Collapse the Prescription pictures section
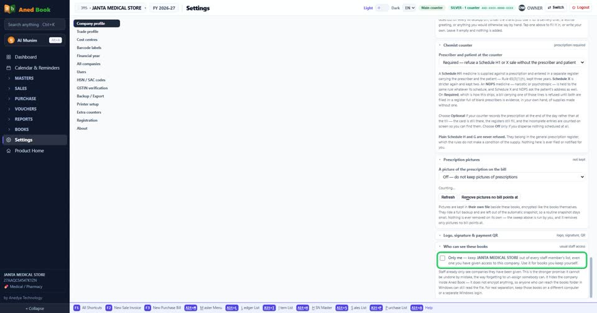The image size is (597, 313). (512, 160)
